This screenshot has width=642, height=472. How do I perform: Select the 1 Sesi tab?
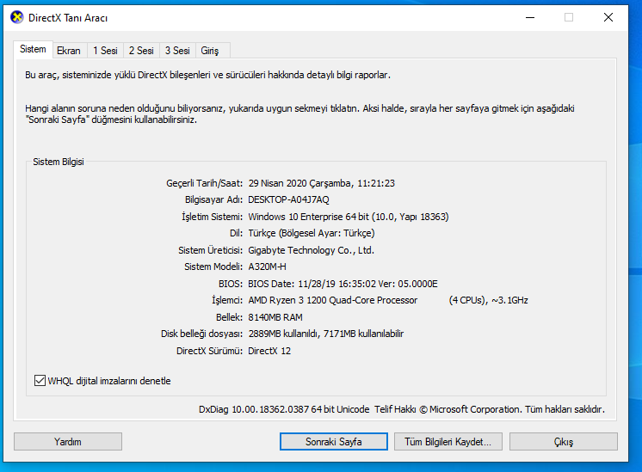pos(105,51)
